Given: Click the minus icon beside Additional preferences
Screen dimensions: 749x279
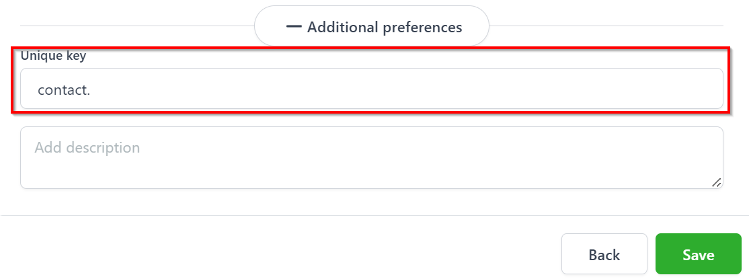Looking at the screenshot, I should [x=293, y=27].
